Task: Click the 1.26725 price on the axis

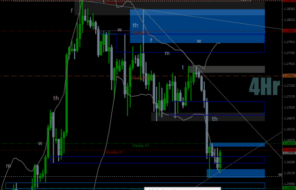Action: pyautogui.click(x=289, y=129)
